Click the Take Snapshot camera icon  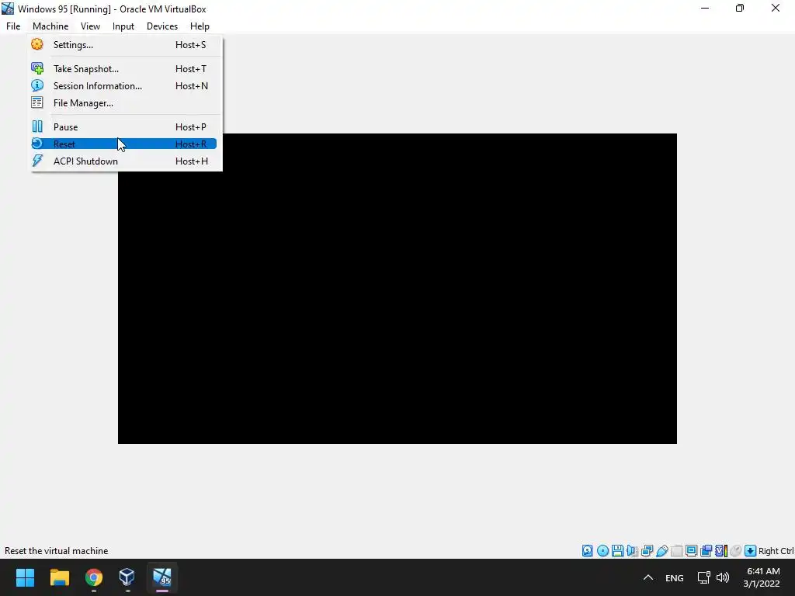(x=37, y=68)
